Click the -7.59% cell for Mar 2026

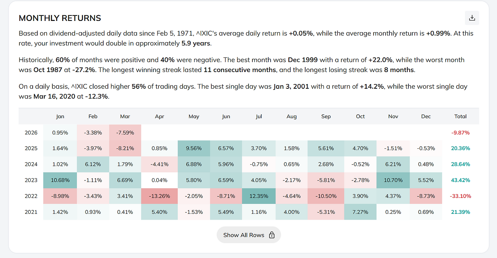pyautogui.click(x=125, y=132)
